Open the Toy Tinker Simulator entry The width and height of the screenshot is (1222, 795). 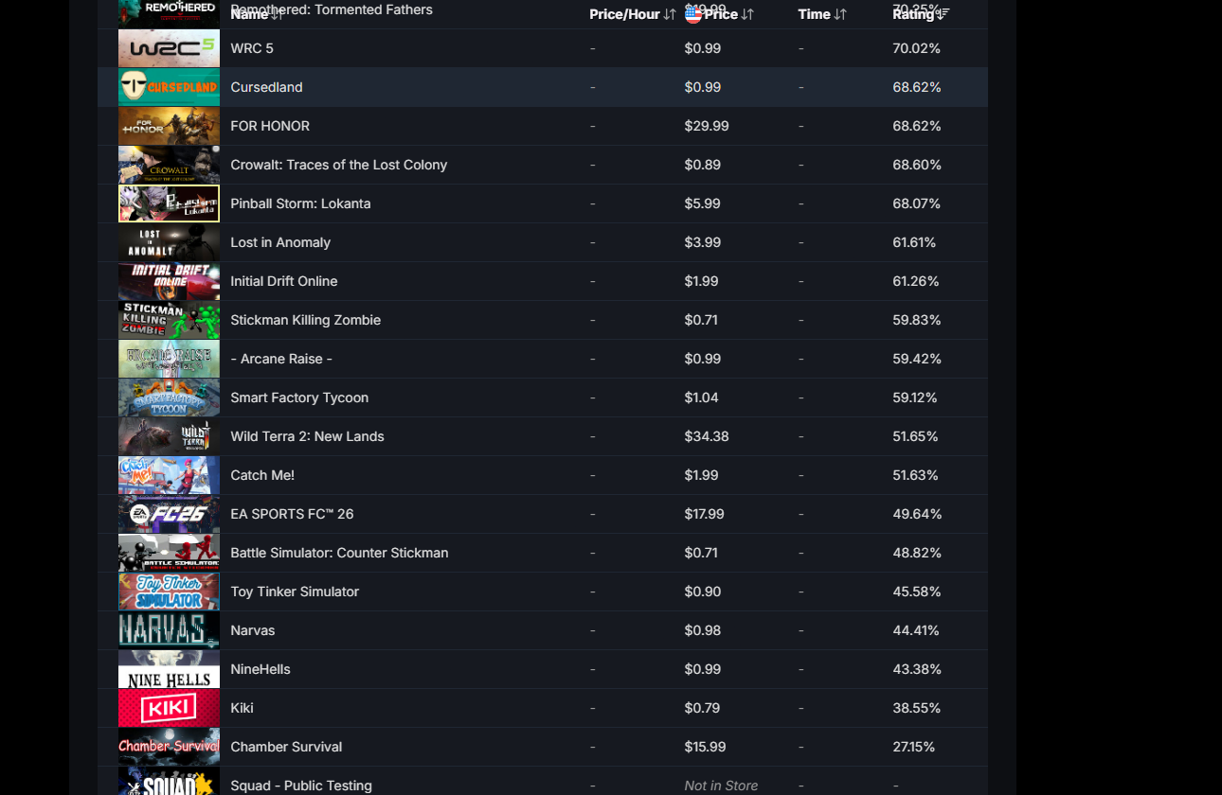[x=295, y=592]
